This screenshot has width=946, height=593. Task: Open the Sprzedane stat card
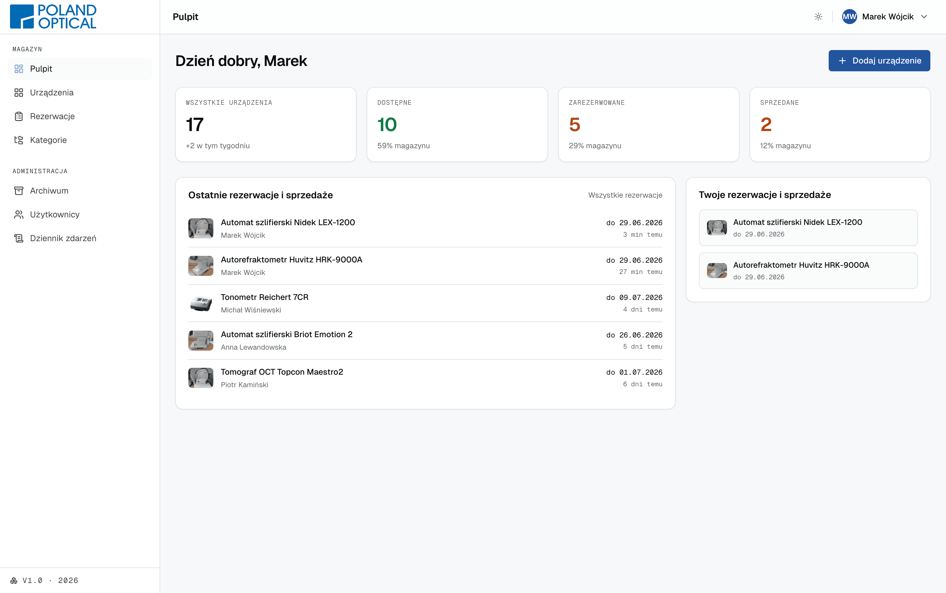[x=840, y=124]
